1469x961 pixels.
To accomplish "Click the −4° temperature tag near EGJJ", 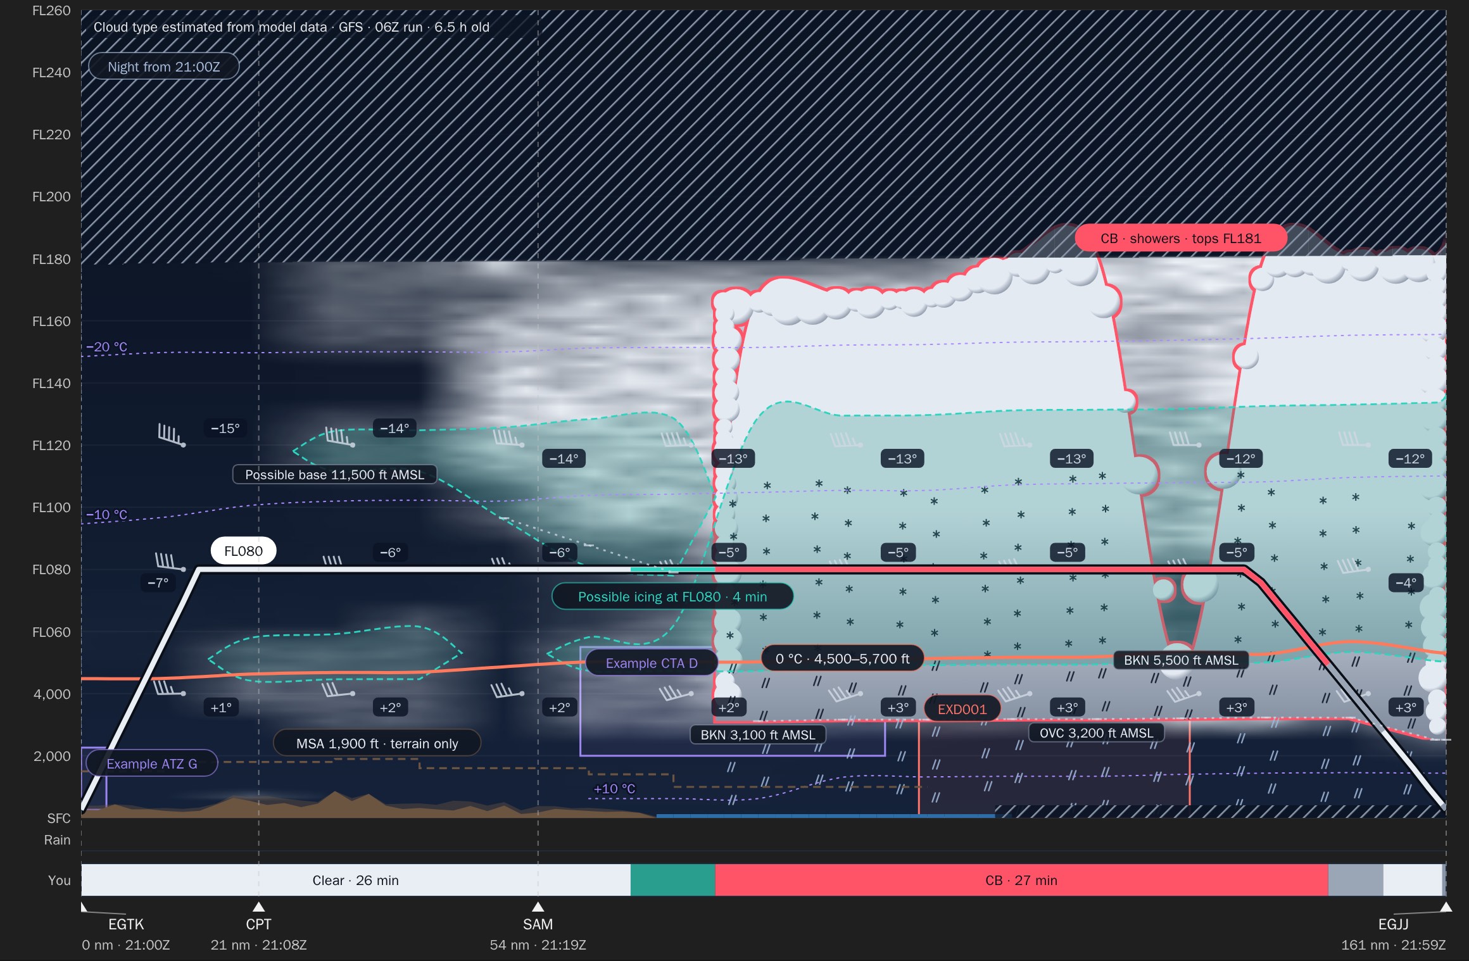I will [x=1406, y=582].
